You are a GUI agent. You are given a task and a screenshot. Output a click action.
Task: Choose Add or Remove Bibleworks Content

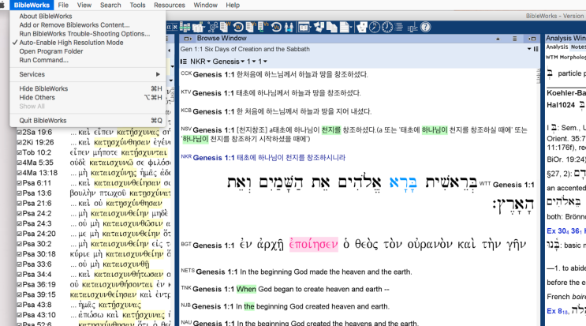(74, 25)
